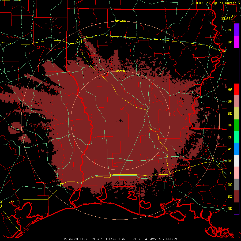Click the GR legend label

[x=230, y=101]
